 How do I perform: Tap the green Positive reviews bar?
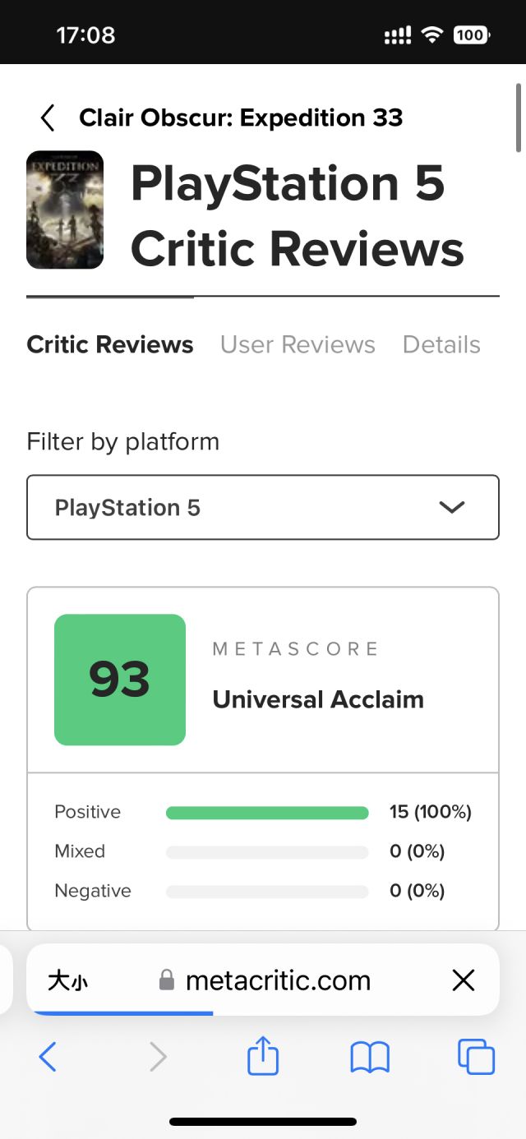click(267, 813)
